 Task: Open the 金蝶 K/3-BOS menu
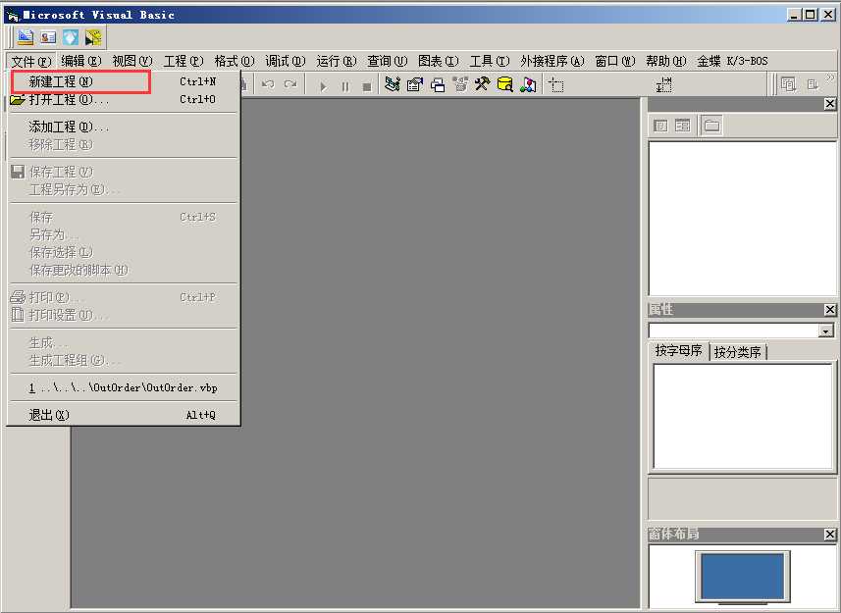point(732,61)
